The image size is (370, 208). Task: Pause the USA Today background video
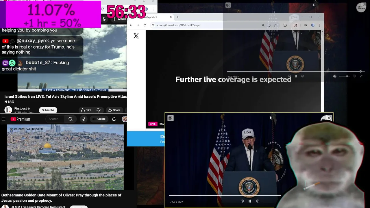(x=296, y=76)
